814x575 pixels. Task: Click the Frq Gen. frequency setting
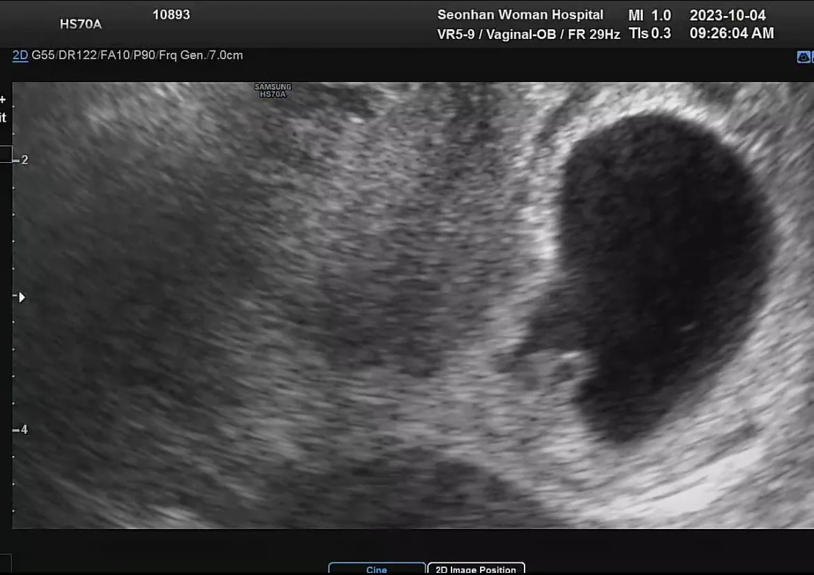point(182,55)
